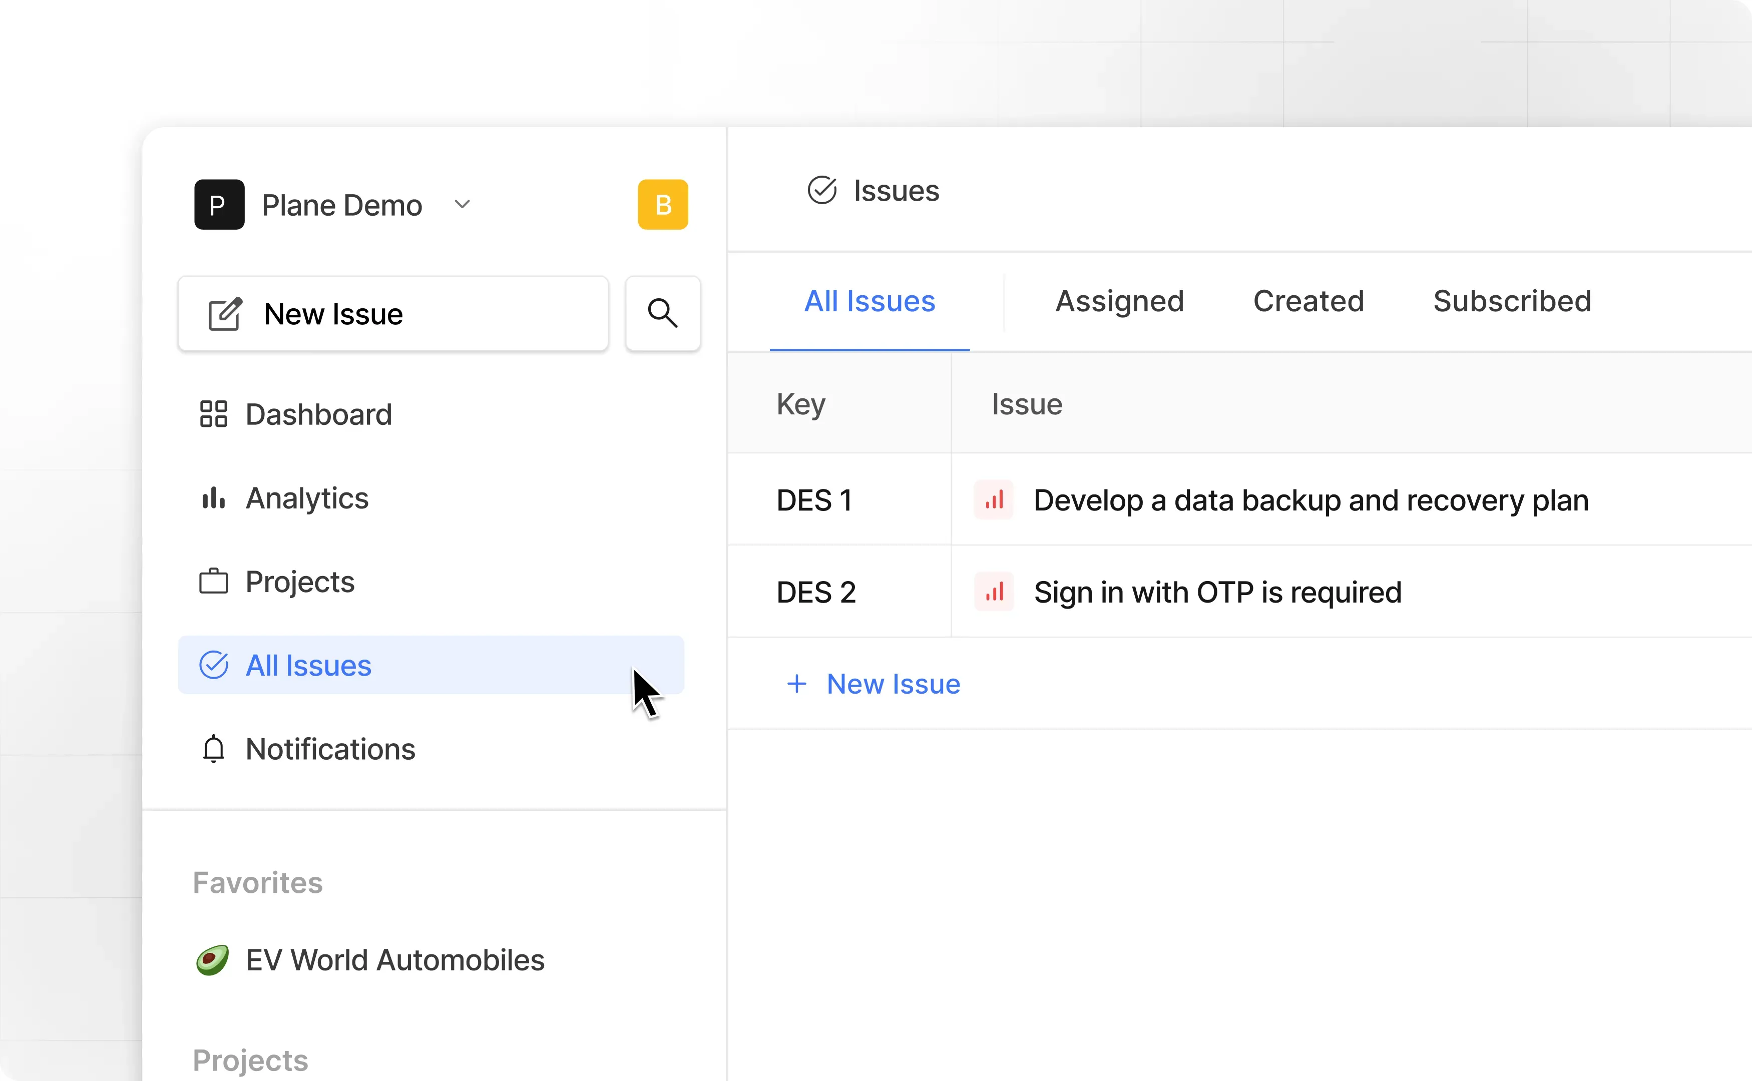The width and height of the screenshot is (1752, 1081).
Task: Collapse the Favorites section header
Action: [x=257, y=882]
